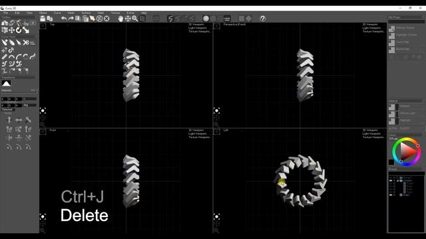Viewport: 426px width, 239px height.
Task: Click Light Viewports in Perspective viewport
Action: click(x=371, y=28)
